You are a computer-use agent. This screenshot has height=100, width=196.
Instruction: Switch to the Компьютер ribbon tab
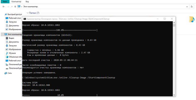[x=16, y=2]
